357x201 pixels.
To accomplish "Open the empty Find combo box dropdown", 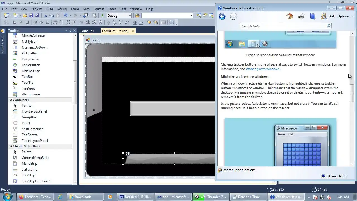I will 191,16.
